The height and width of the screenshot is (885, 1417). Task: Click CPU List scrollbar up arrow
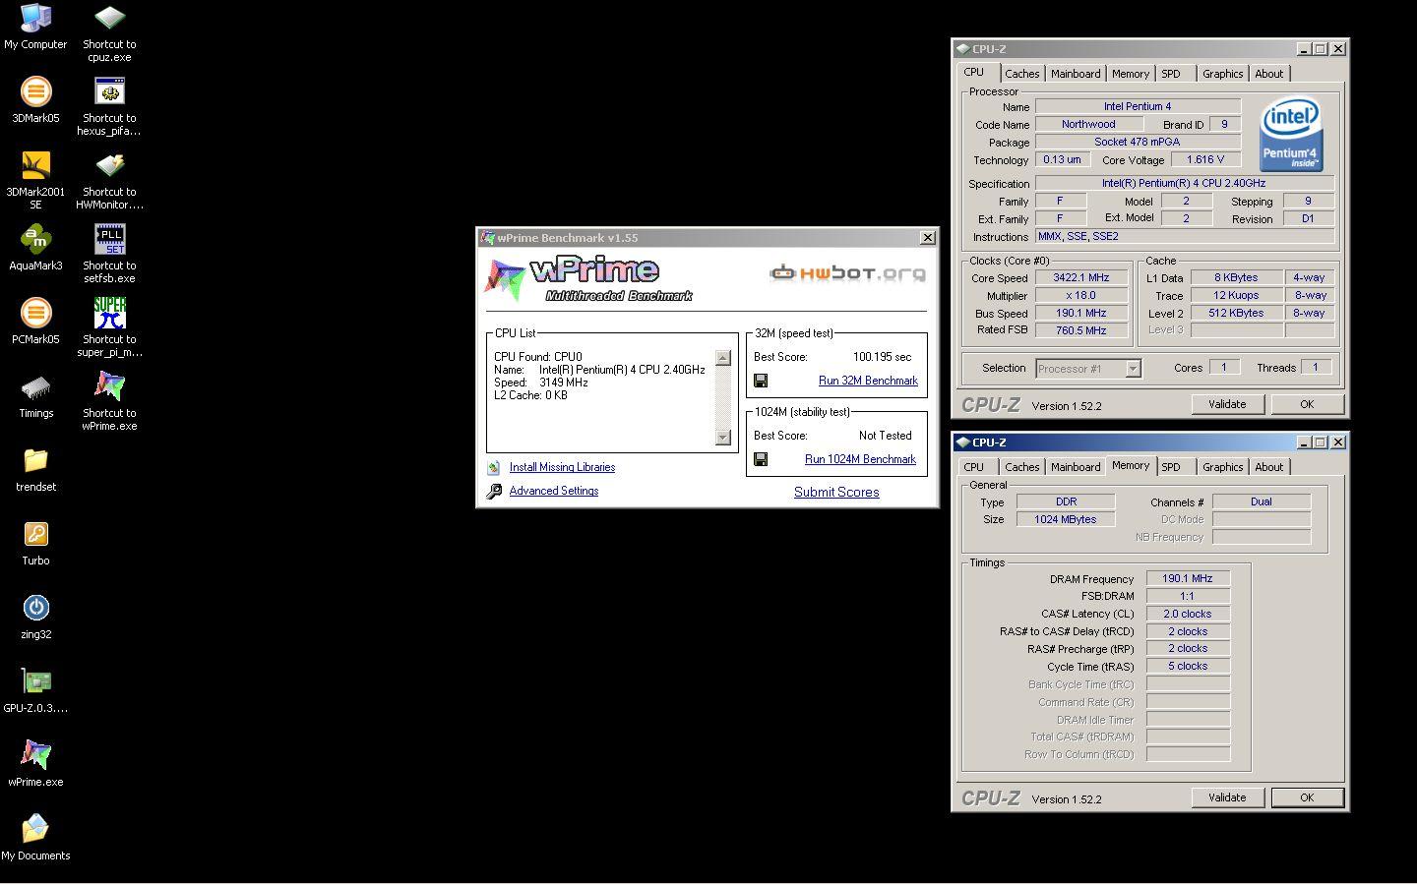point(723,358)
